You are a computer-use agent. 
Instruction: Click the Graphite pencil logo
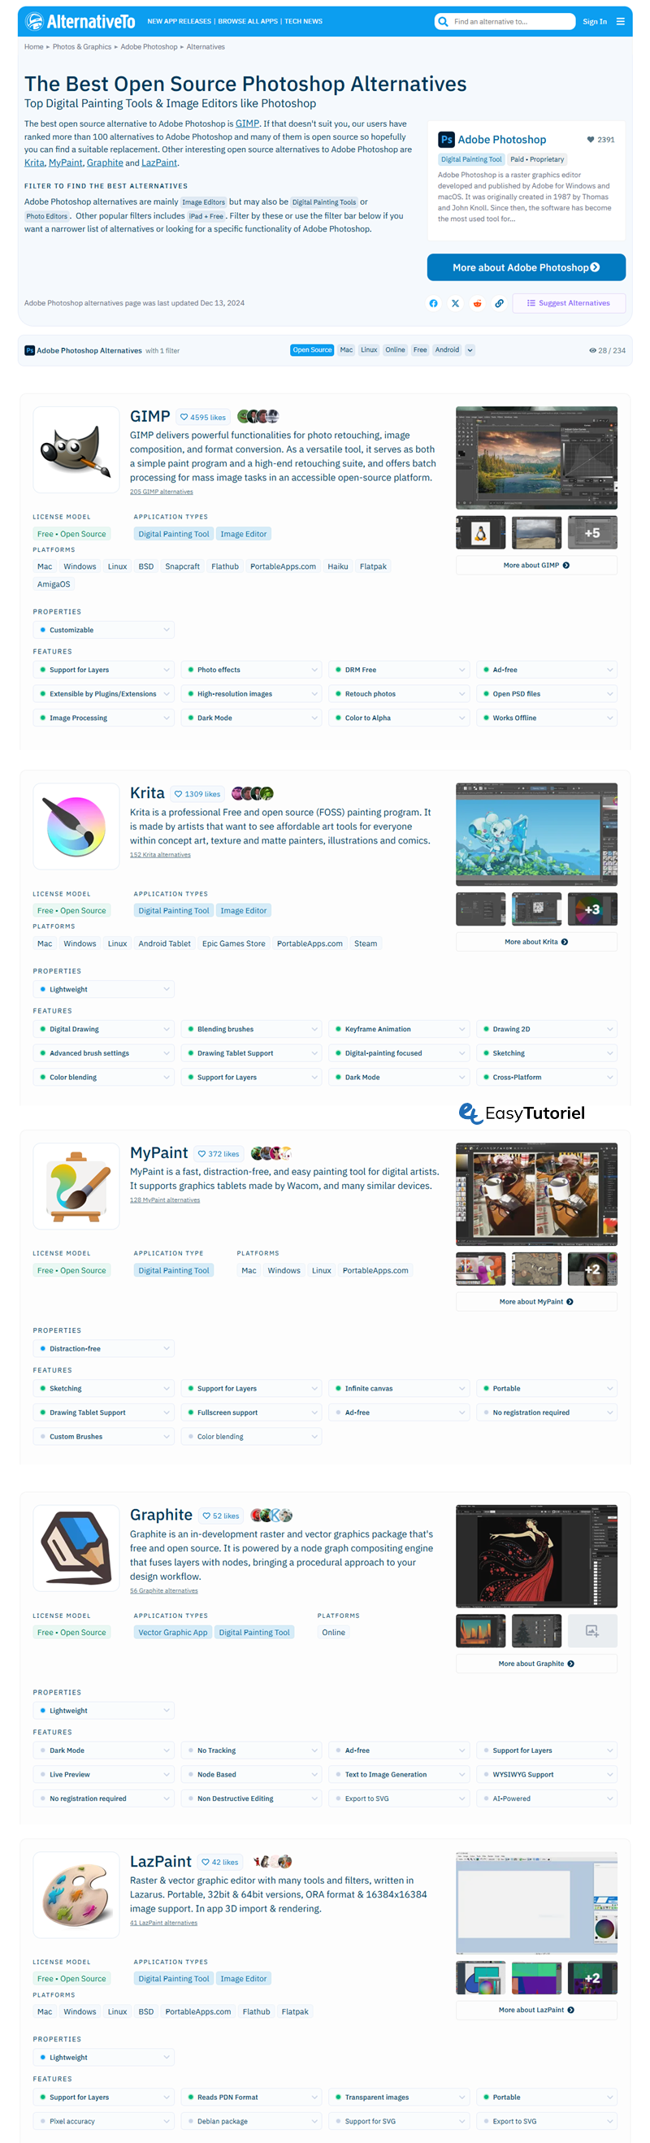coord(76,1548)
